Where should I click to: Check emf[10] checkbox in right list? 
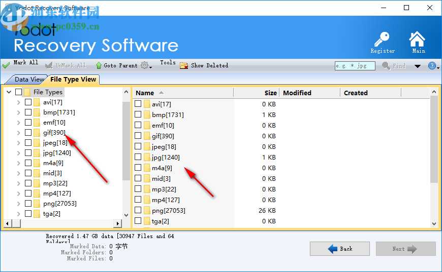click(138, 125)
